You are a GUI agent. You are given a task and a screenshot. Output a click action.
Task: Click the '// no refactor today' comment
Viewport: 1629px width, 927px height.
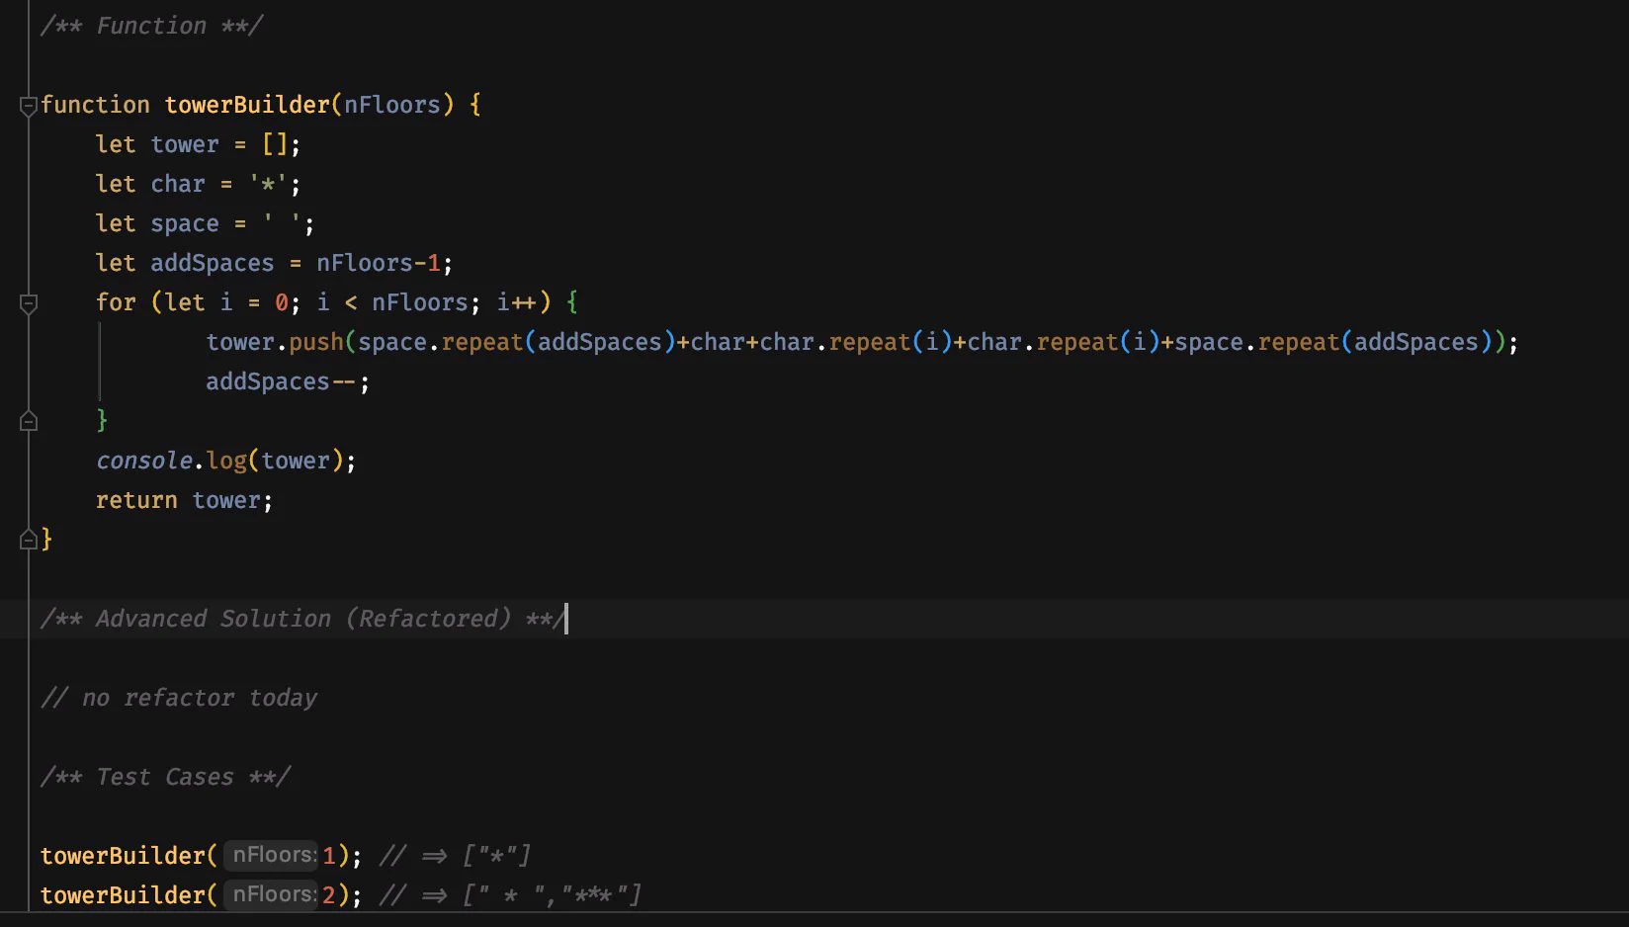179,698
